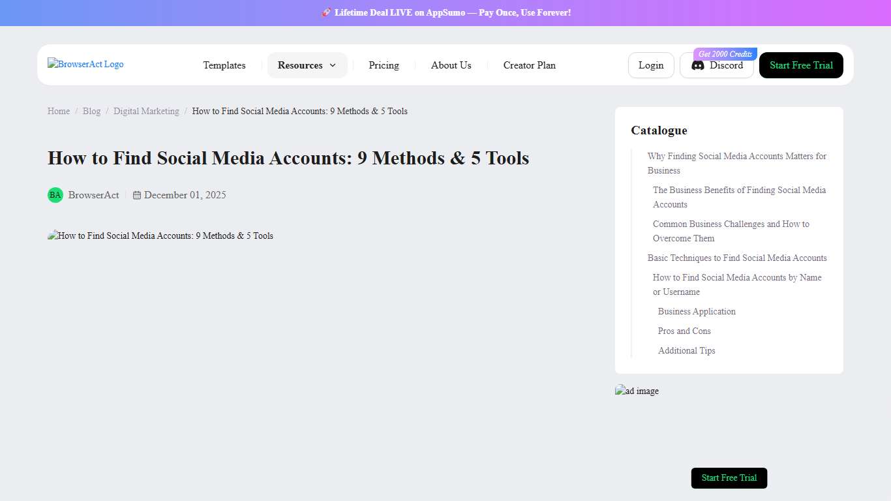
Task: Click the BrowserAct logo
Action: tap(85, 64)
